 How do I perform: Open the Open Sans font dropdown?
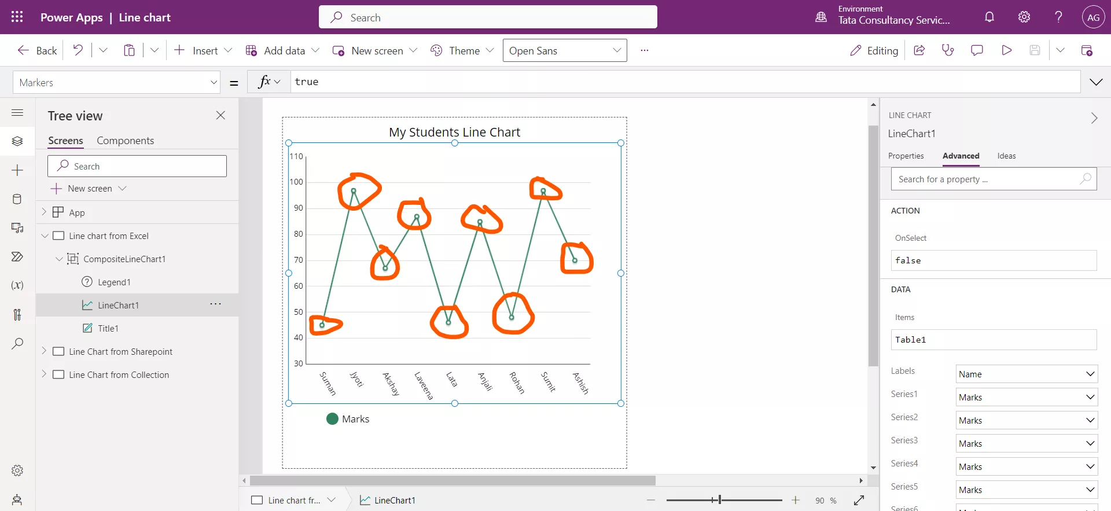565,50
